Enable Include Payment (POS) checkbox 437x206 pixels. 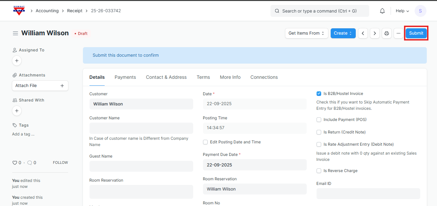pyautogui.click(x=319, y=120)
